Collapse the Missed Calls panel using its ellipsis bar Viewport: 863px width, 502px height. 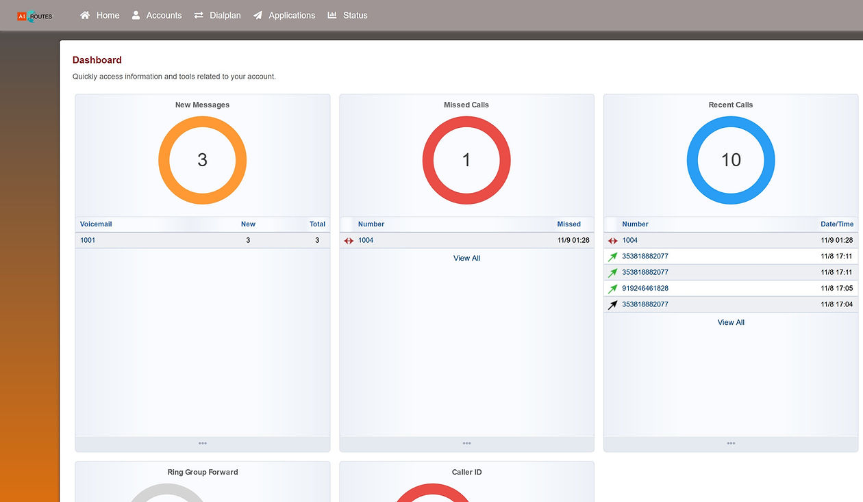point(466,444)
